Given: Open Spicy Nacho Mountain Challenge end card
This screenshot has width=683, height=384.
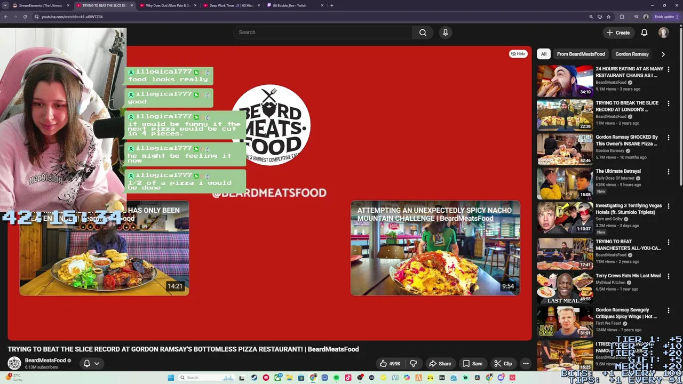Looking at the screenshot, I should [435, 248].
